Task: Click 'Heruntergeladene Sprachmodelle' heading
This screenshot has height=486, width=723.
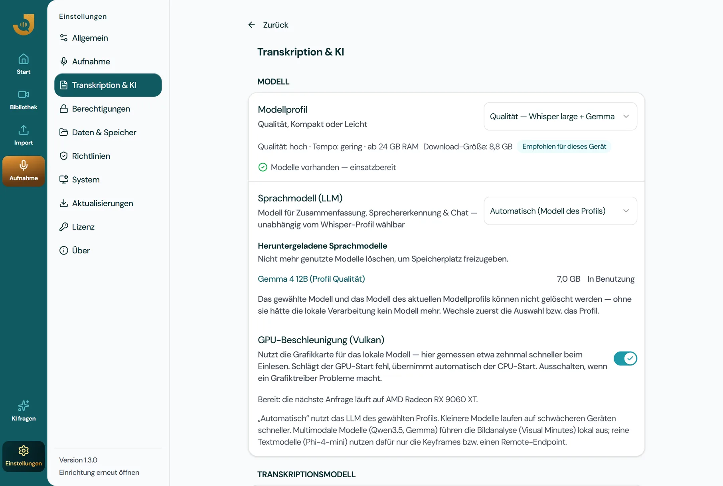Action: tap(322, 246)
